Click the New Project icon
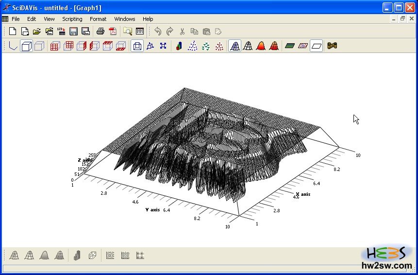 [13, 32]
